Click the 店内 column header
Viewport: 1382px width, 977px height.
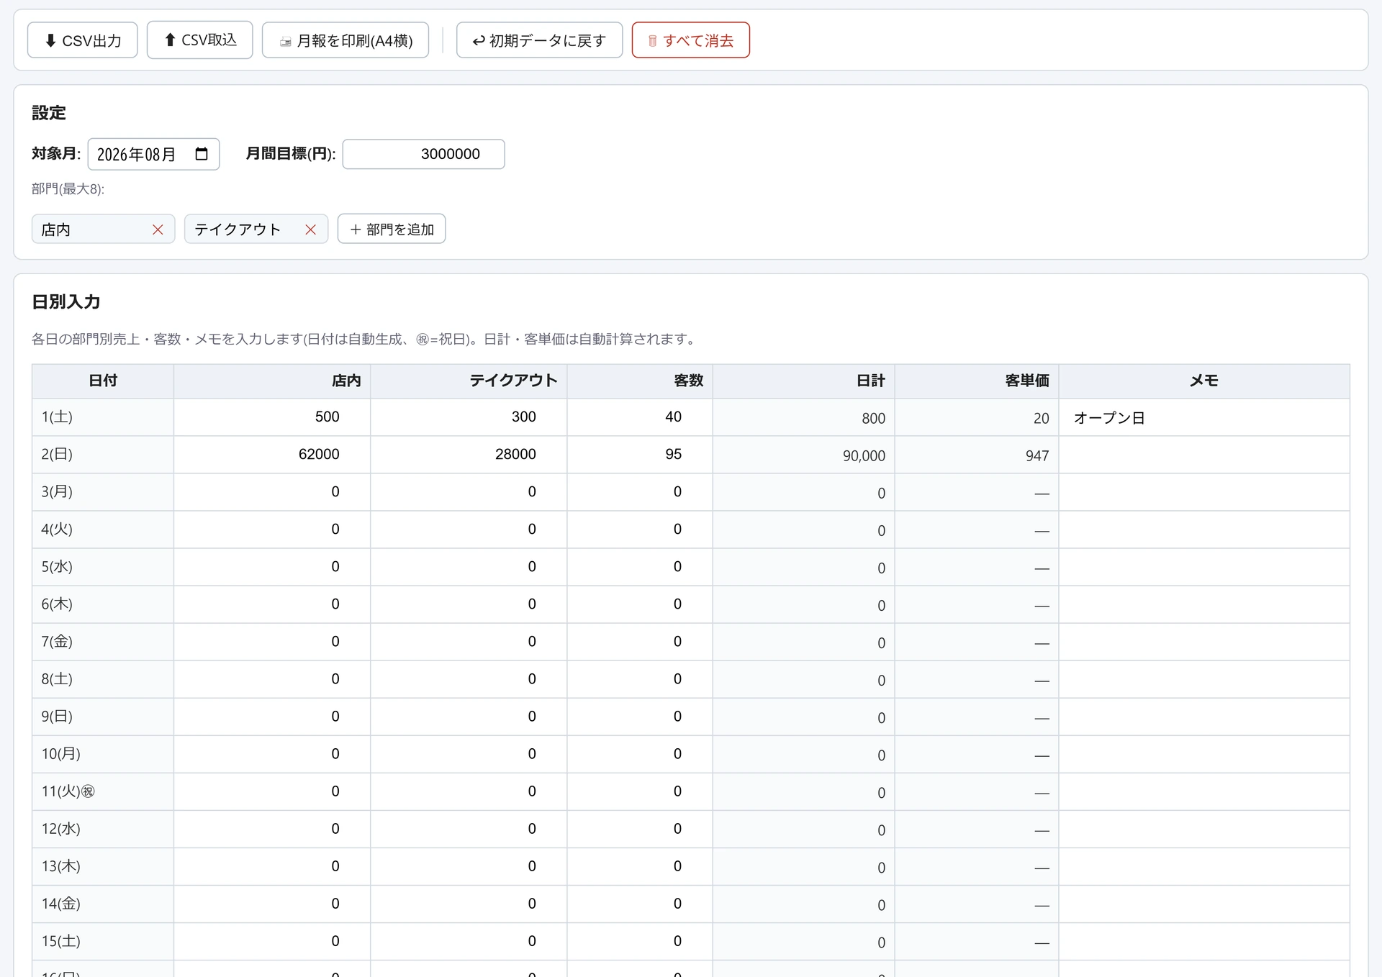point(272,381)
